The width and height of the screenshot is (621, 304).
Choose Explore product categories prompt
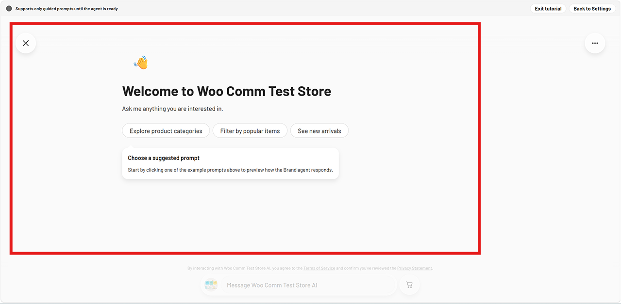point(166,131)
